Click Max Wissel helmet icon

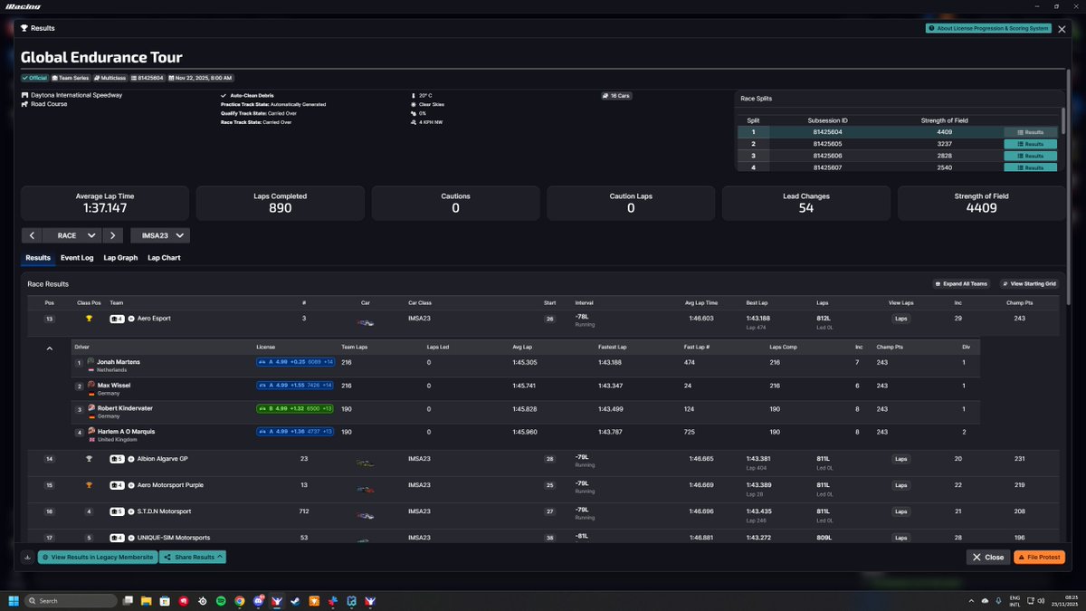(x=90, y=385)
